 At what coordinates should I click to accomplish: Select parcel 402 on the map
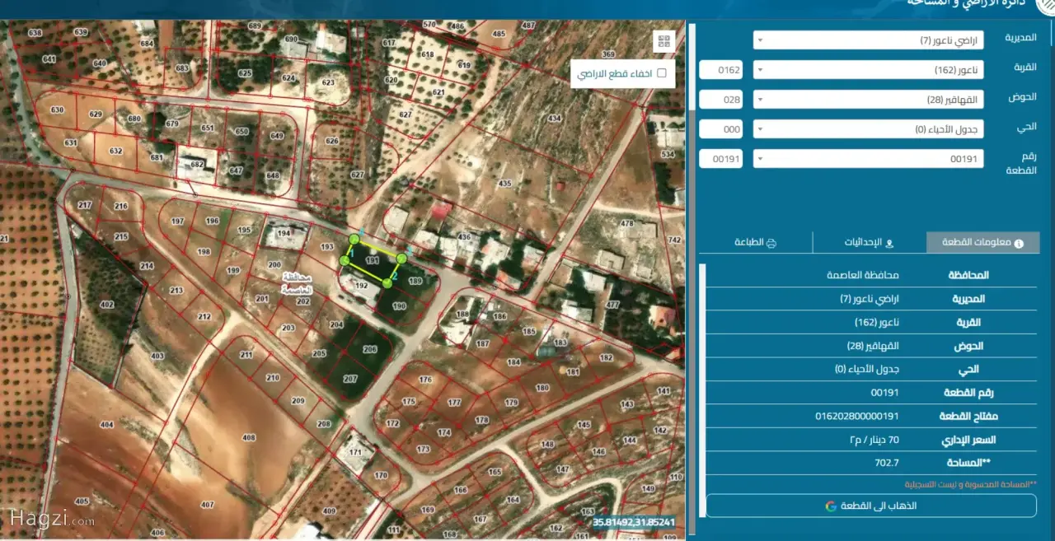click(106, 305)
